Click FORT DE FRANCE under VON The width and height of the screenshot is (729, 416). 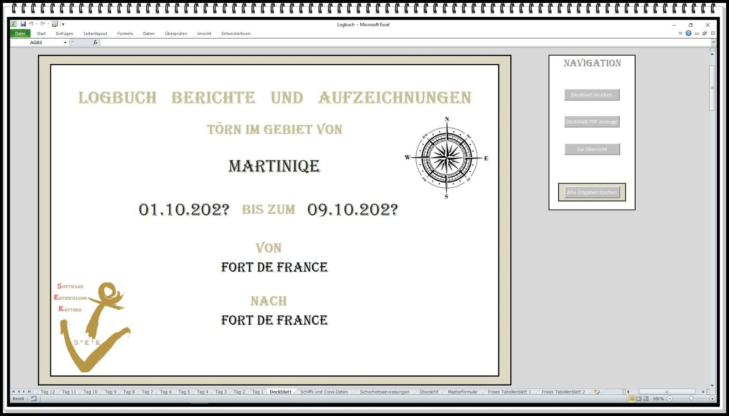(274, 267)
